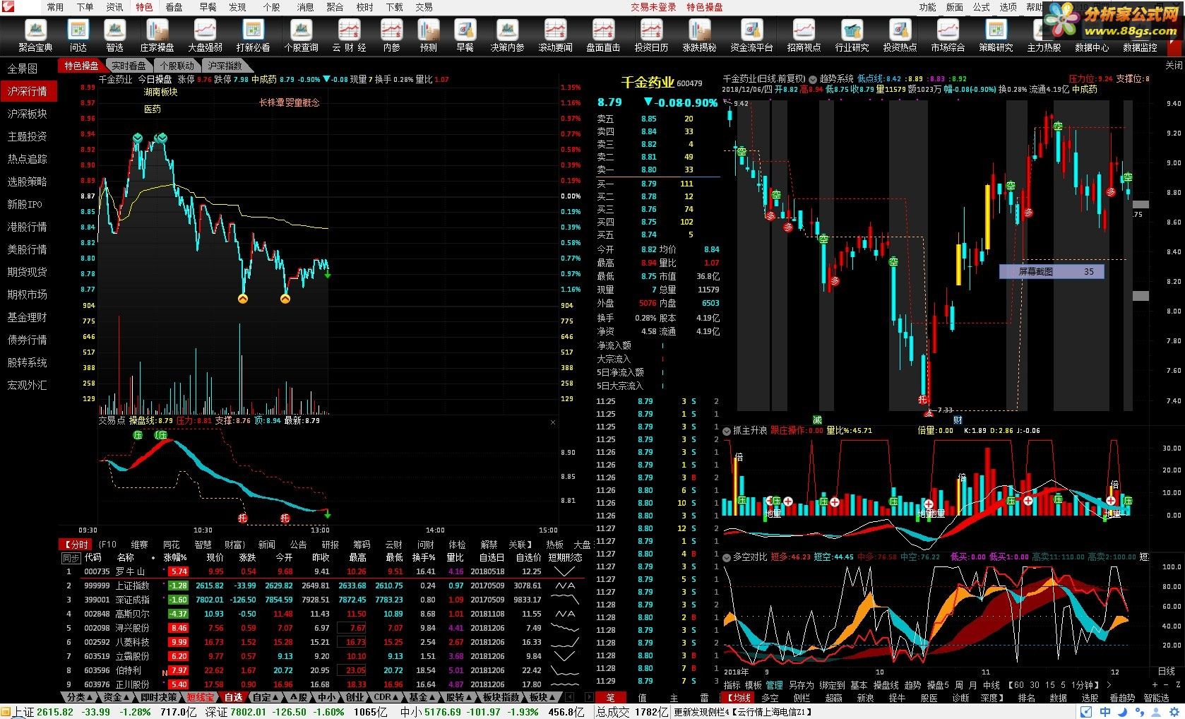Viewport: 1185px width, 719px height.
Task: Switch the chart to the 月 period
Action: [972, 685]
